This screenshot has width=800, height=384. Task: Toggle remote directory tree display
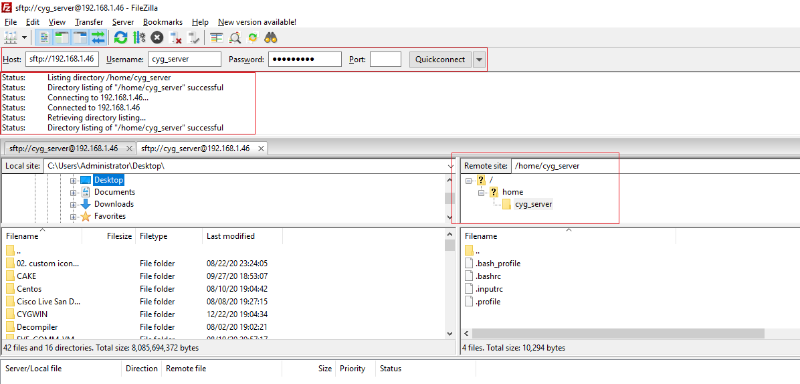click(x=80, y=37)
